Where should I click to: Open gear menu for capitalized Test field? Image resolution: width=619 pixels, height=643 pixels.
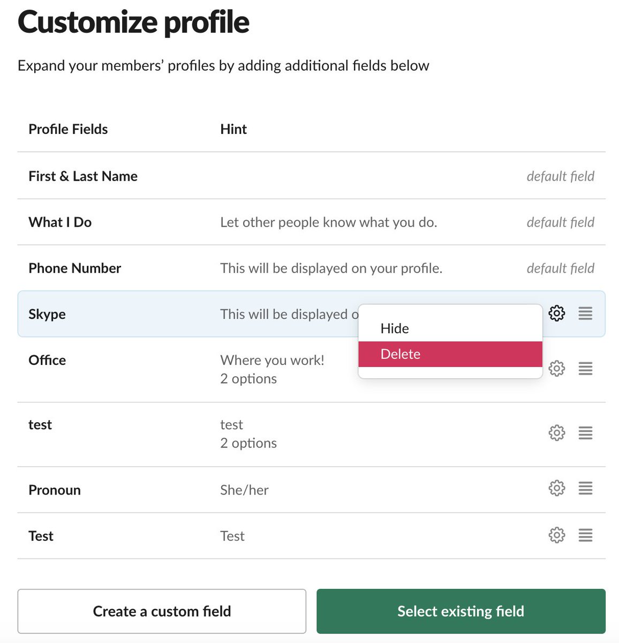(556, 535)
